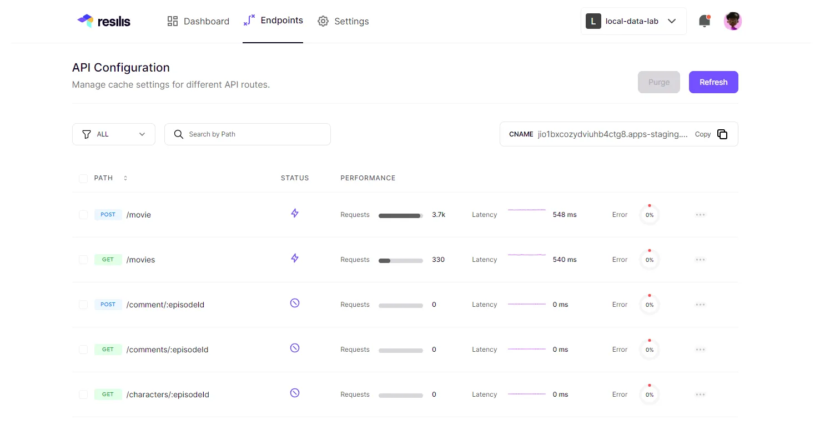Screen dimensions: 820x430
Task: Open the local-data-lab workspace switcher
Action: [x=633, y=21]
